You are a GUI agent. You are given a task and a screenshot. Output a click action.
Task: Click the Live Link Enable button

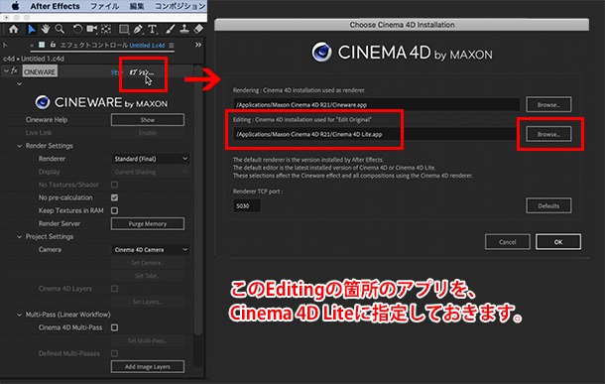(148, 133)
